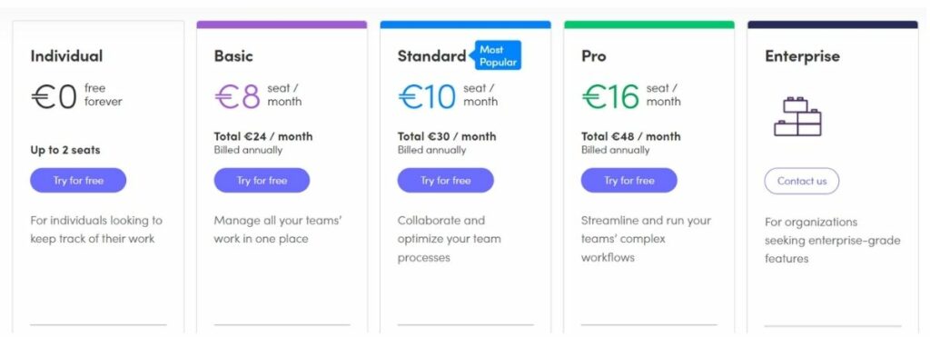Viewport: 930px width, 337px height.
Task: Click Total €48 / month text
Action: click(630, 136)
